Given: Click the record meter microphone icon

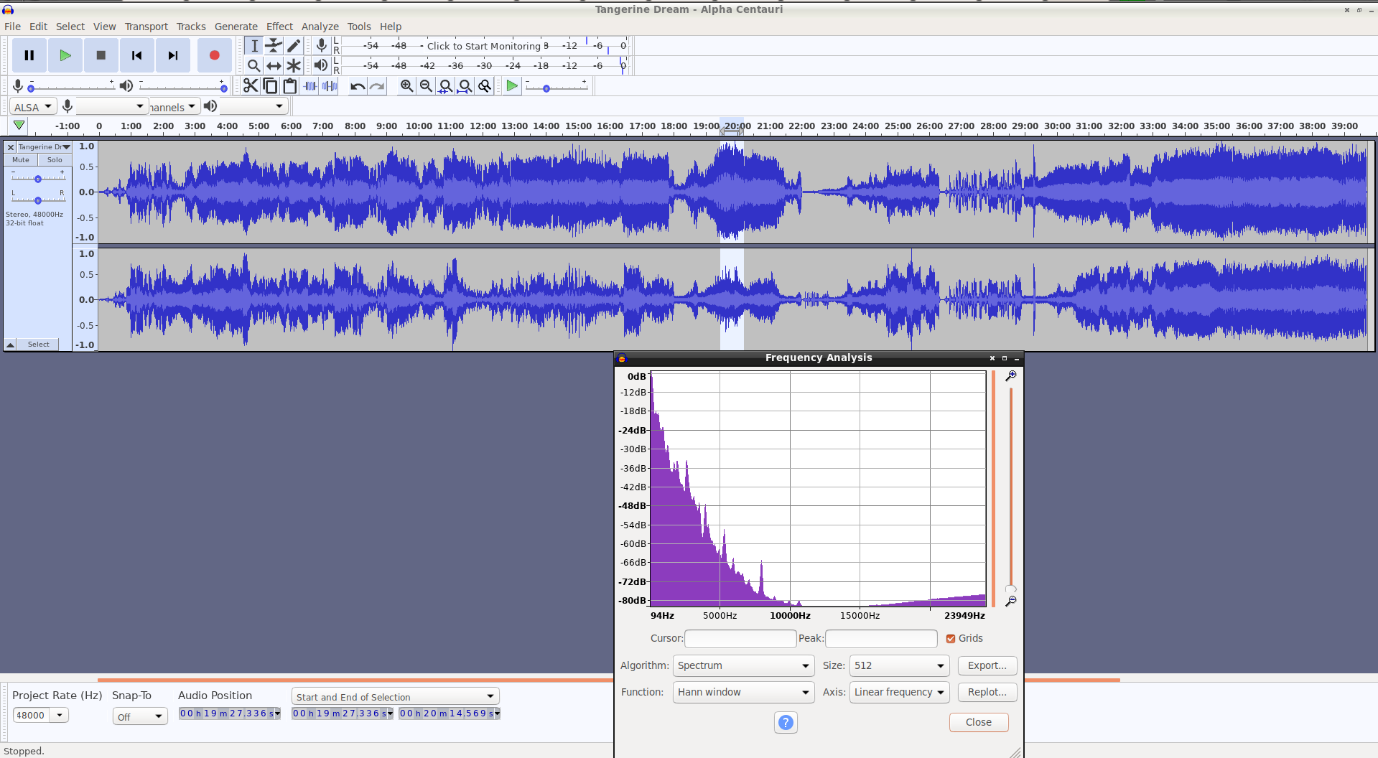Looking at the screenshot, I should click(x=322, y=46).
